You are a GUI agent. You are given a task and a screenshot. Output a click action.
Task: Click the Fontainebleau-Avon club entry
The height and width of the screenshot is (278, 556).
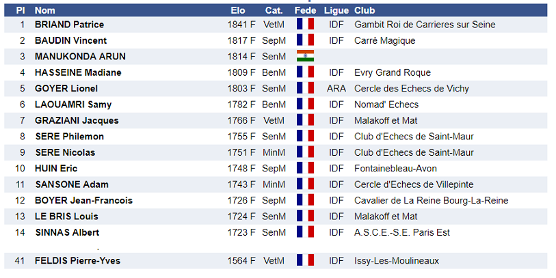coord(395,168)
